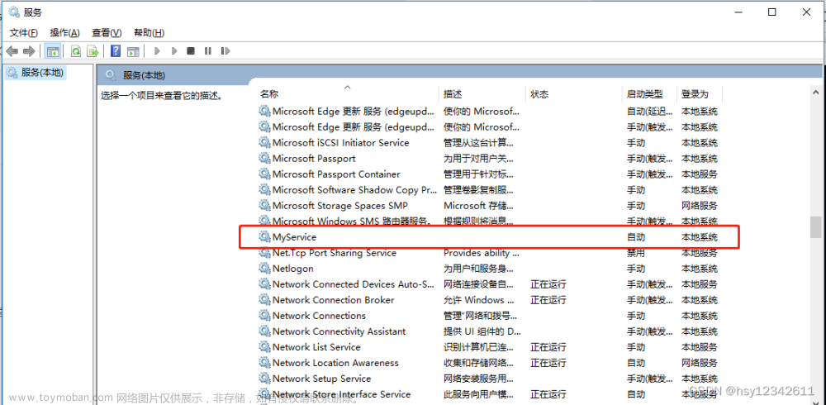
Task: Click gear icon of Network Connectivity Assistant
Action: click(264, 331)
